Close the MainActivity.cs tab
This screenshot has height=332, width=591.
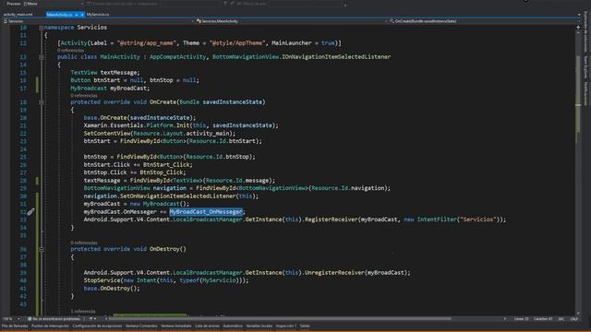(x=82, y=15)
